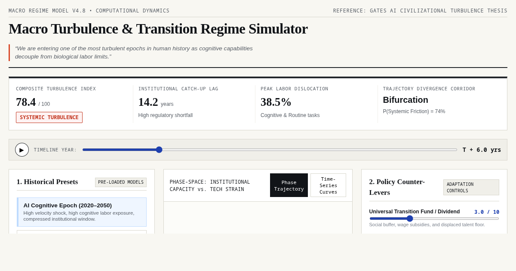Click Cognitive & Routine tasks text
The height and width of the screenshot is (271, 516).
coord(290,115)
